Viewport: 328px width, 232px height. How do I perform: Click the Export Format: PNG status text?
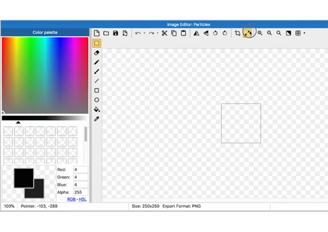181,206
